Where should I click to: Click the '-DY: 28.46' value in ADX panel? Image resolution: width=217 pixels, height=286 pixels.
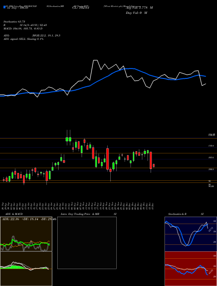point(48,219)
